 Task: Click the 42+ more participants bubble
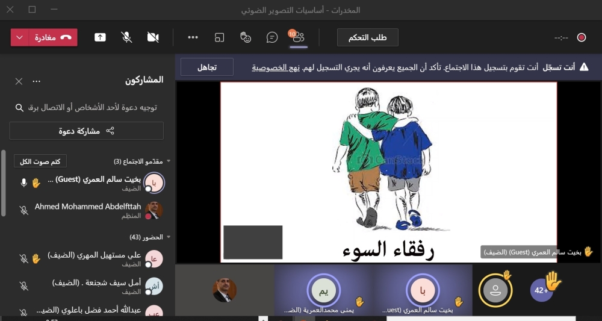[x=541, y=290]
